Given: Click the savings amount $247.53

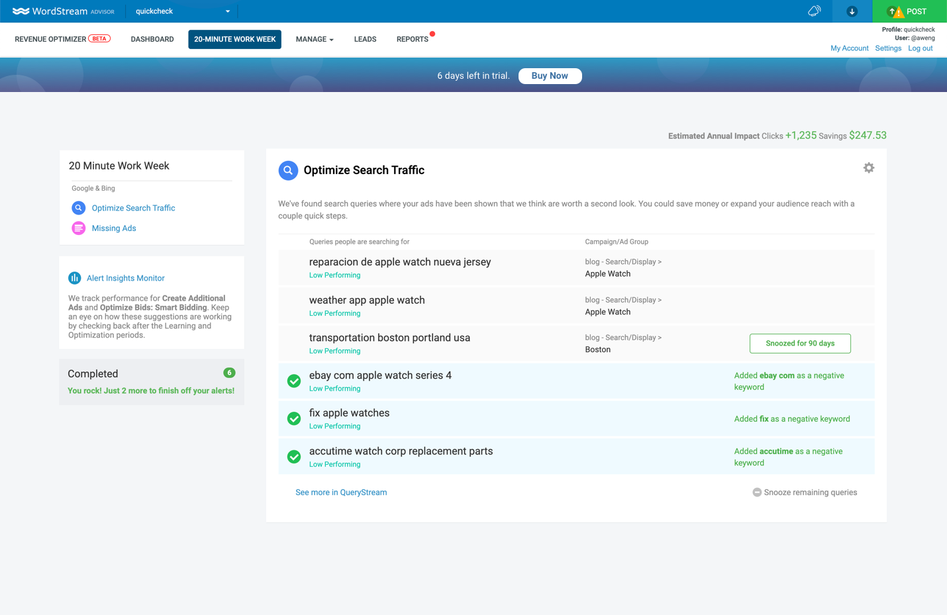Looking at the screenshot, I should [868, 135].
